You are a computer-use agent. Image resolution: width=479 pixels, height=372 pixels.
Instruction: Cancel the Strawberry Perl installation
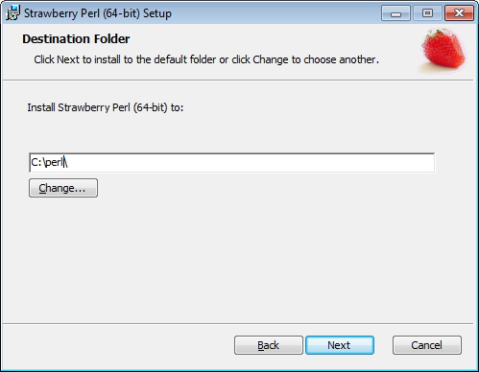tap(427, 345)
